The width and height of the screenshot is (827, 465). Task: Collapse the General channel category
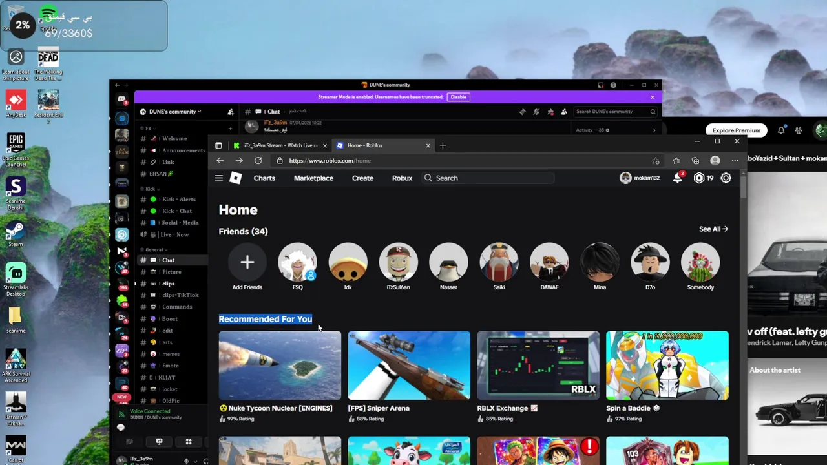click(154, 249)
